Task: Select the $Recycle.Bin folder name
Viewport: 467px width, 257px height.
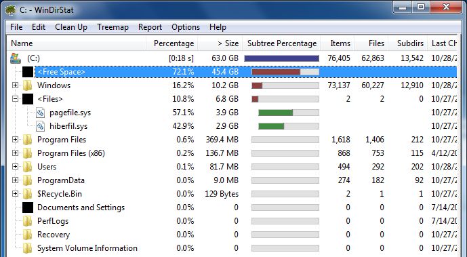Action: click(60, 194)
